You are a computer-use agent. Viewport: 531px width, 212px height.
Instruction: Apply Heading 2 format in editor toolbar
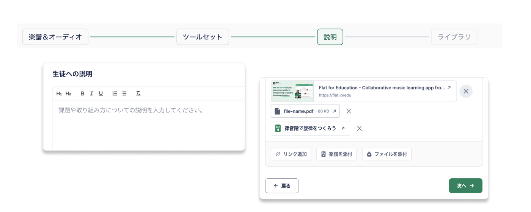pyautogui.click(x=68, y=94)
